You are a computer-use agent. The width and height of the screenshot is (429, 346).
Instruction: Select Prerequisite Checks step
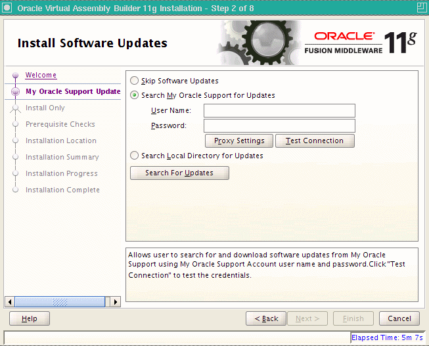(x=60, y=124)
